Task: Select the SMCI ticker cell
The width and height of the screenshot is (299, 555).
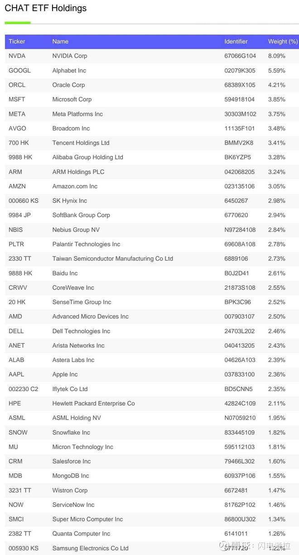Action: 16,519
